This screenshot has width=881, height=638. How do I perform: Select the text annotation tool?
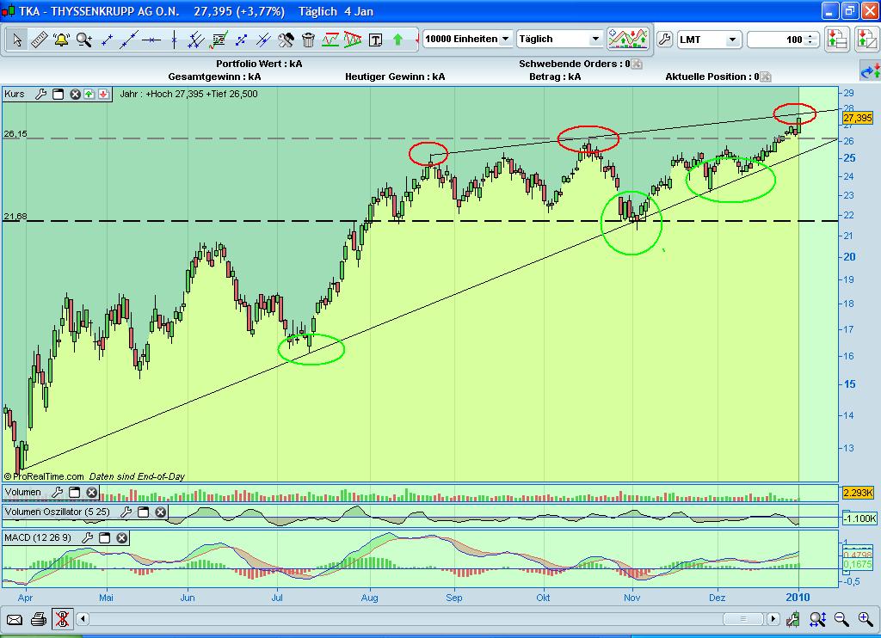[376, 40]
